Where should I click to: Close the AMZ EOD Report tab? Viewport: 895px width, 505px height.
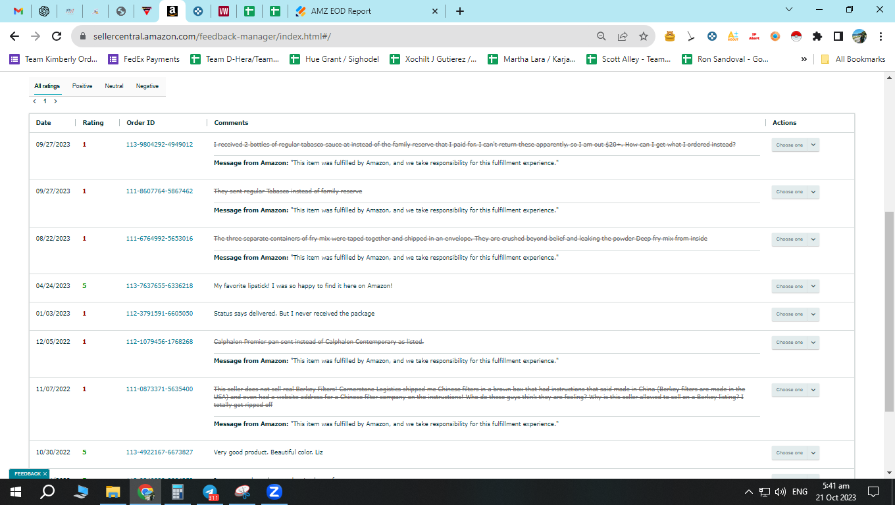point(434,11)
